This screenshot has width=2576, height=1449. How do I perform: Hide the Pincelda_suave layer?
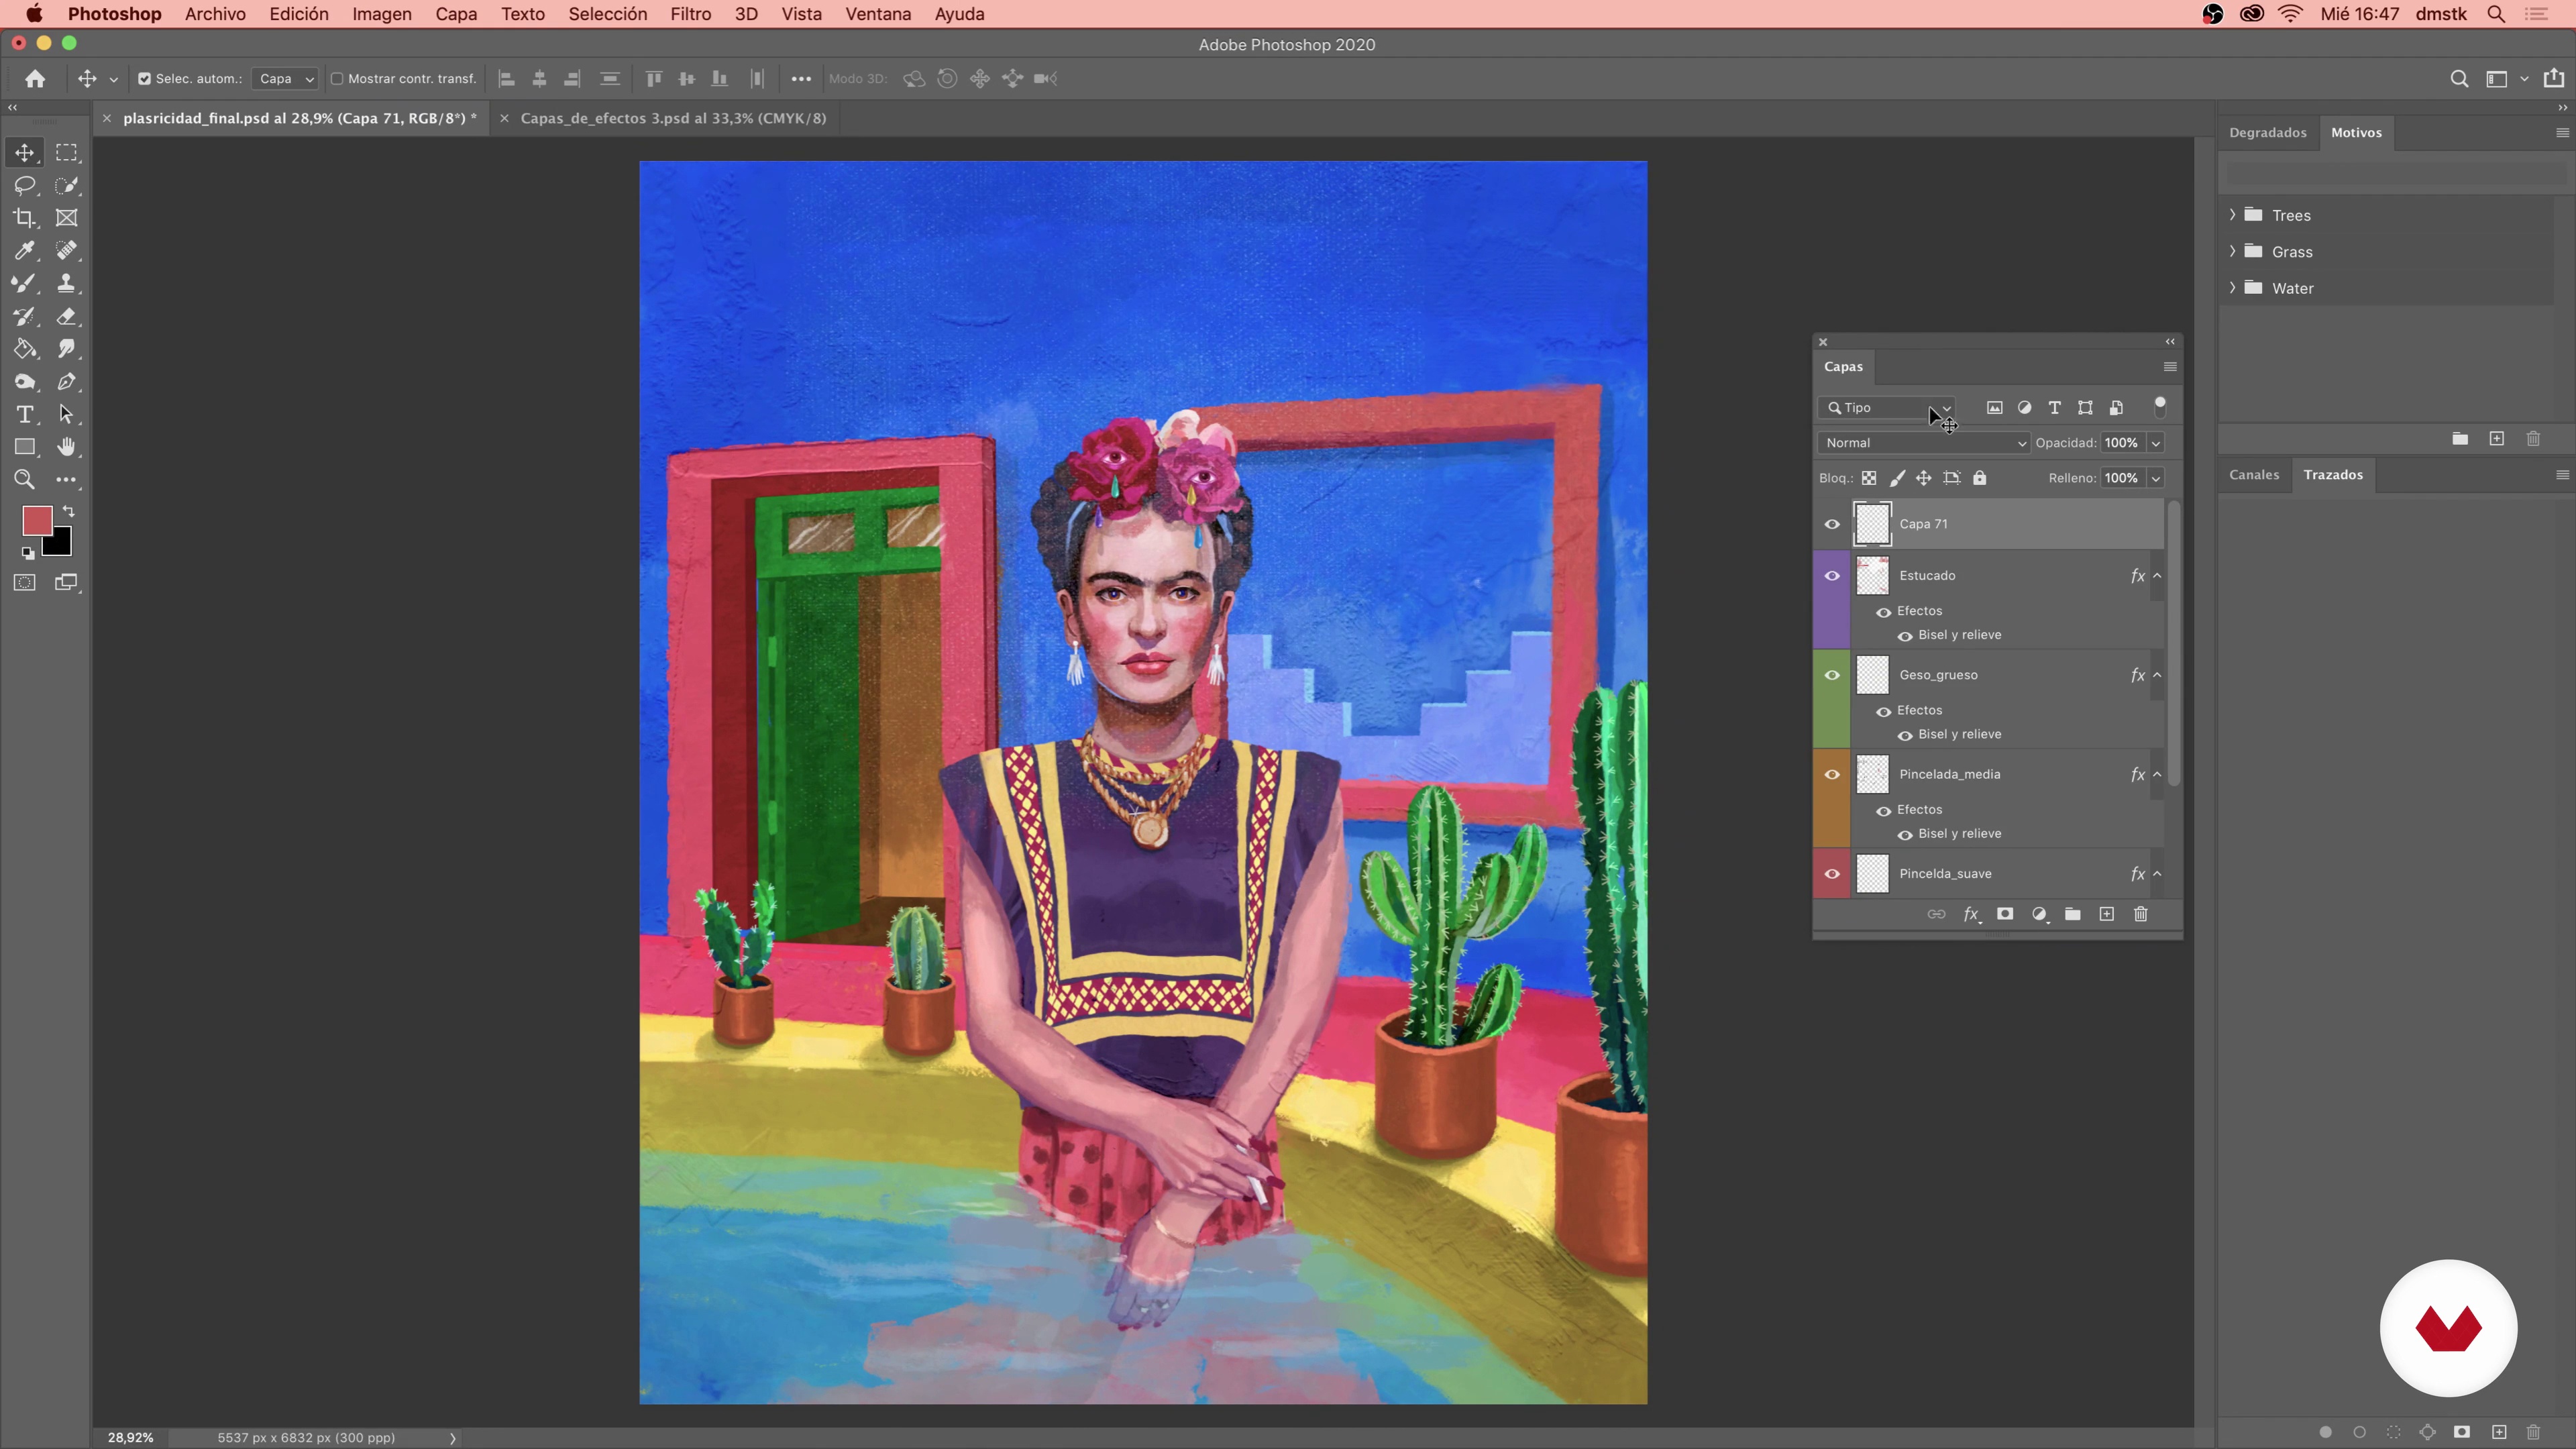click(1832, 874)
